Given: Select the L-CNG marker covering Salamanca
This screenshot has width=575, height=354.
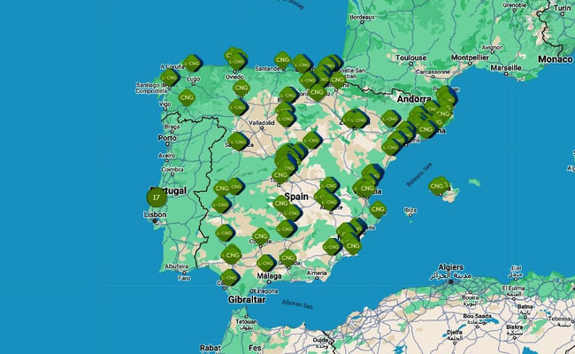Looking at the screenshot, I should click(238, 142).
